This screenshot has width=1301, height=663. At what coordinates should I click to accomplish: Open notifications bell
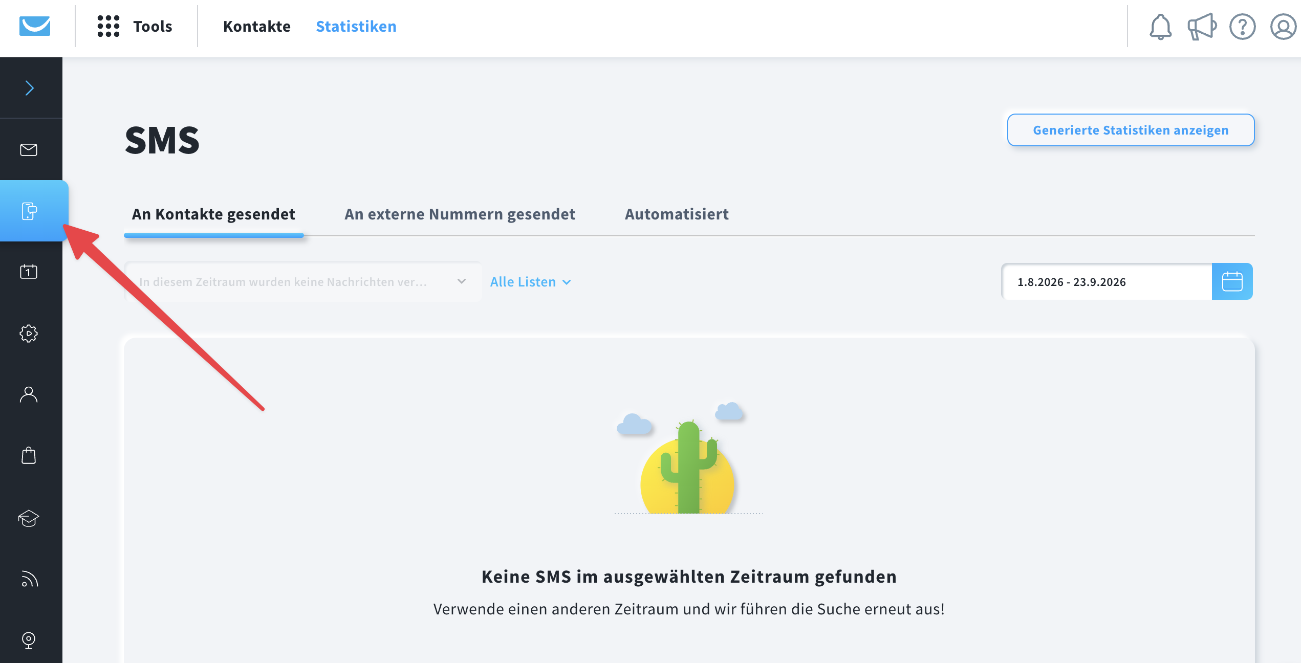click(1160, 27)
